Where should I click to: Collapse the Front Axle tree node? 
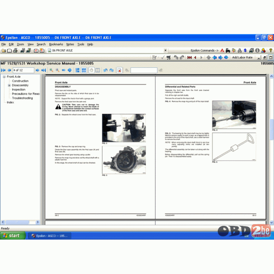pyautogui.click(x=4, y=77)
